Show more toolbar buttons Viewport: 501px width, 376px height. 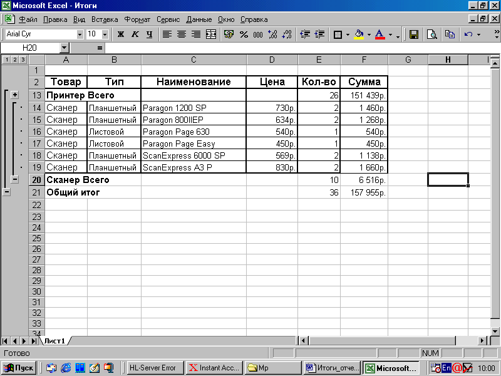point(497,34)
